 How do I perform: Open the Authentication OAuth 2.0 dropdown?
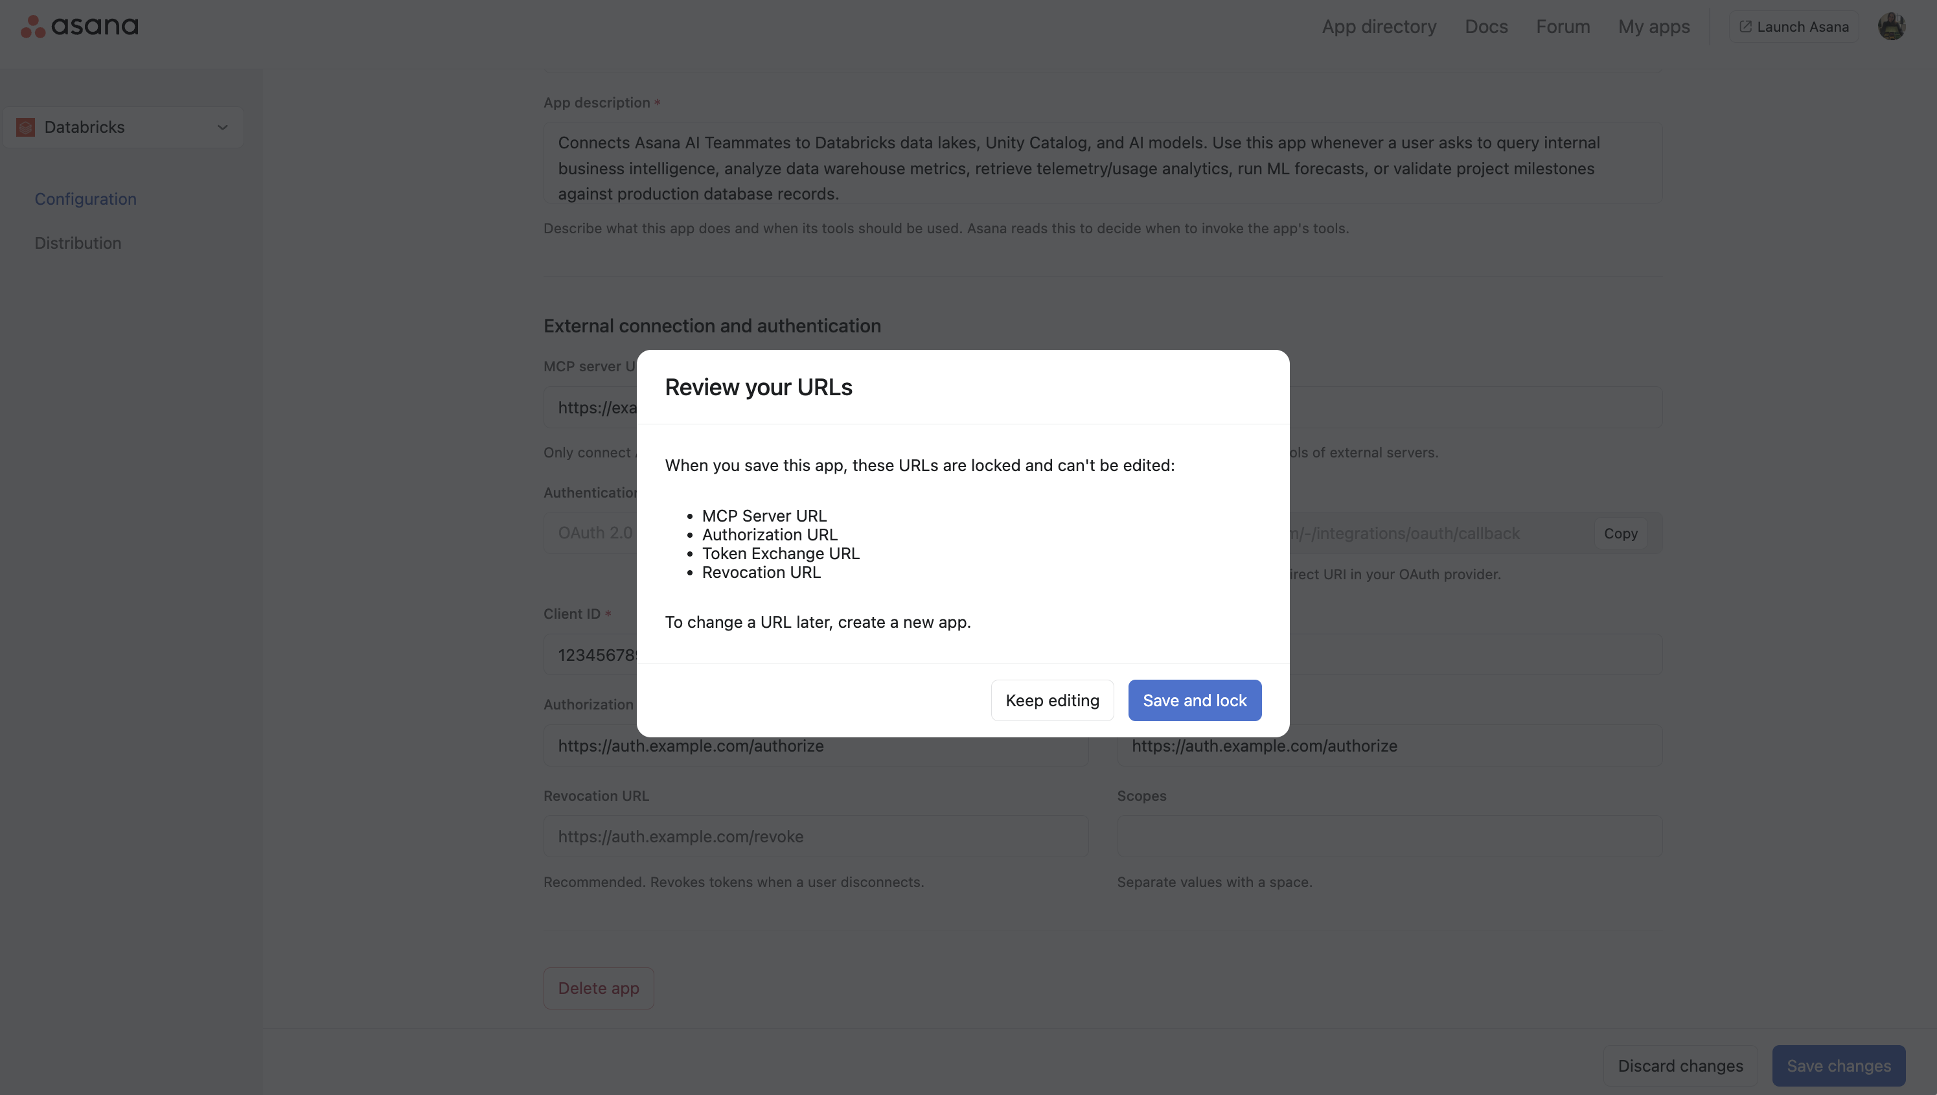tap(590, 533)
